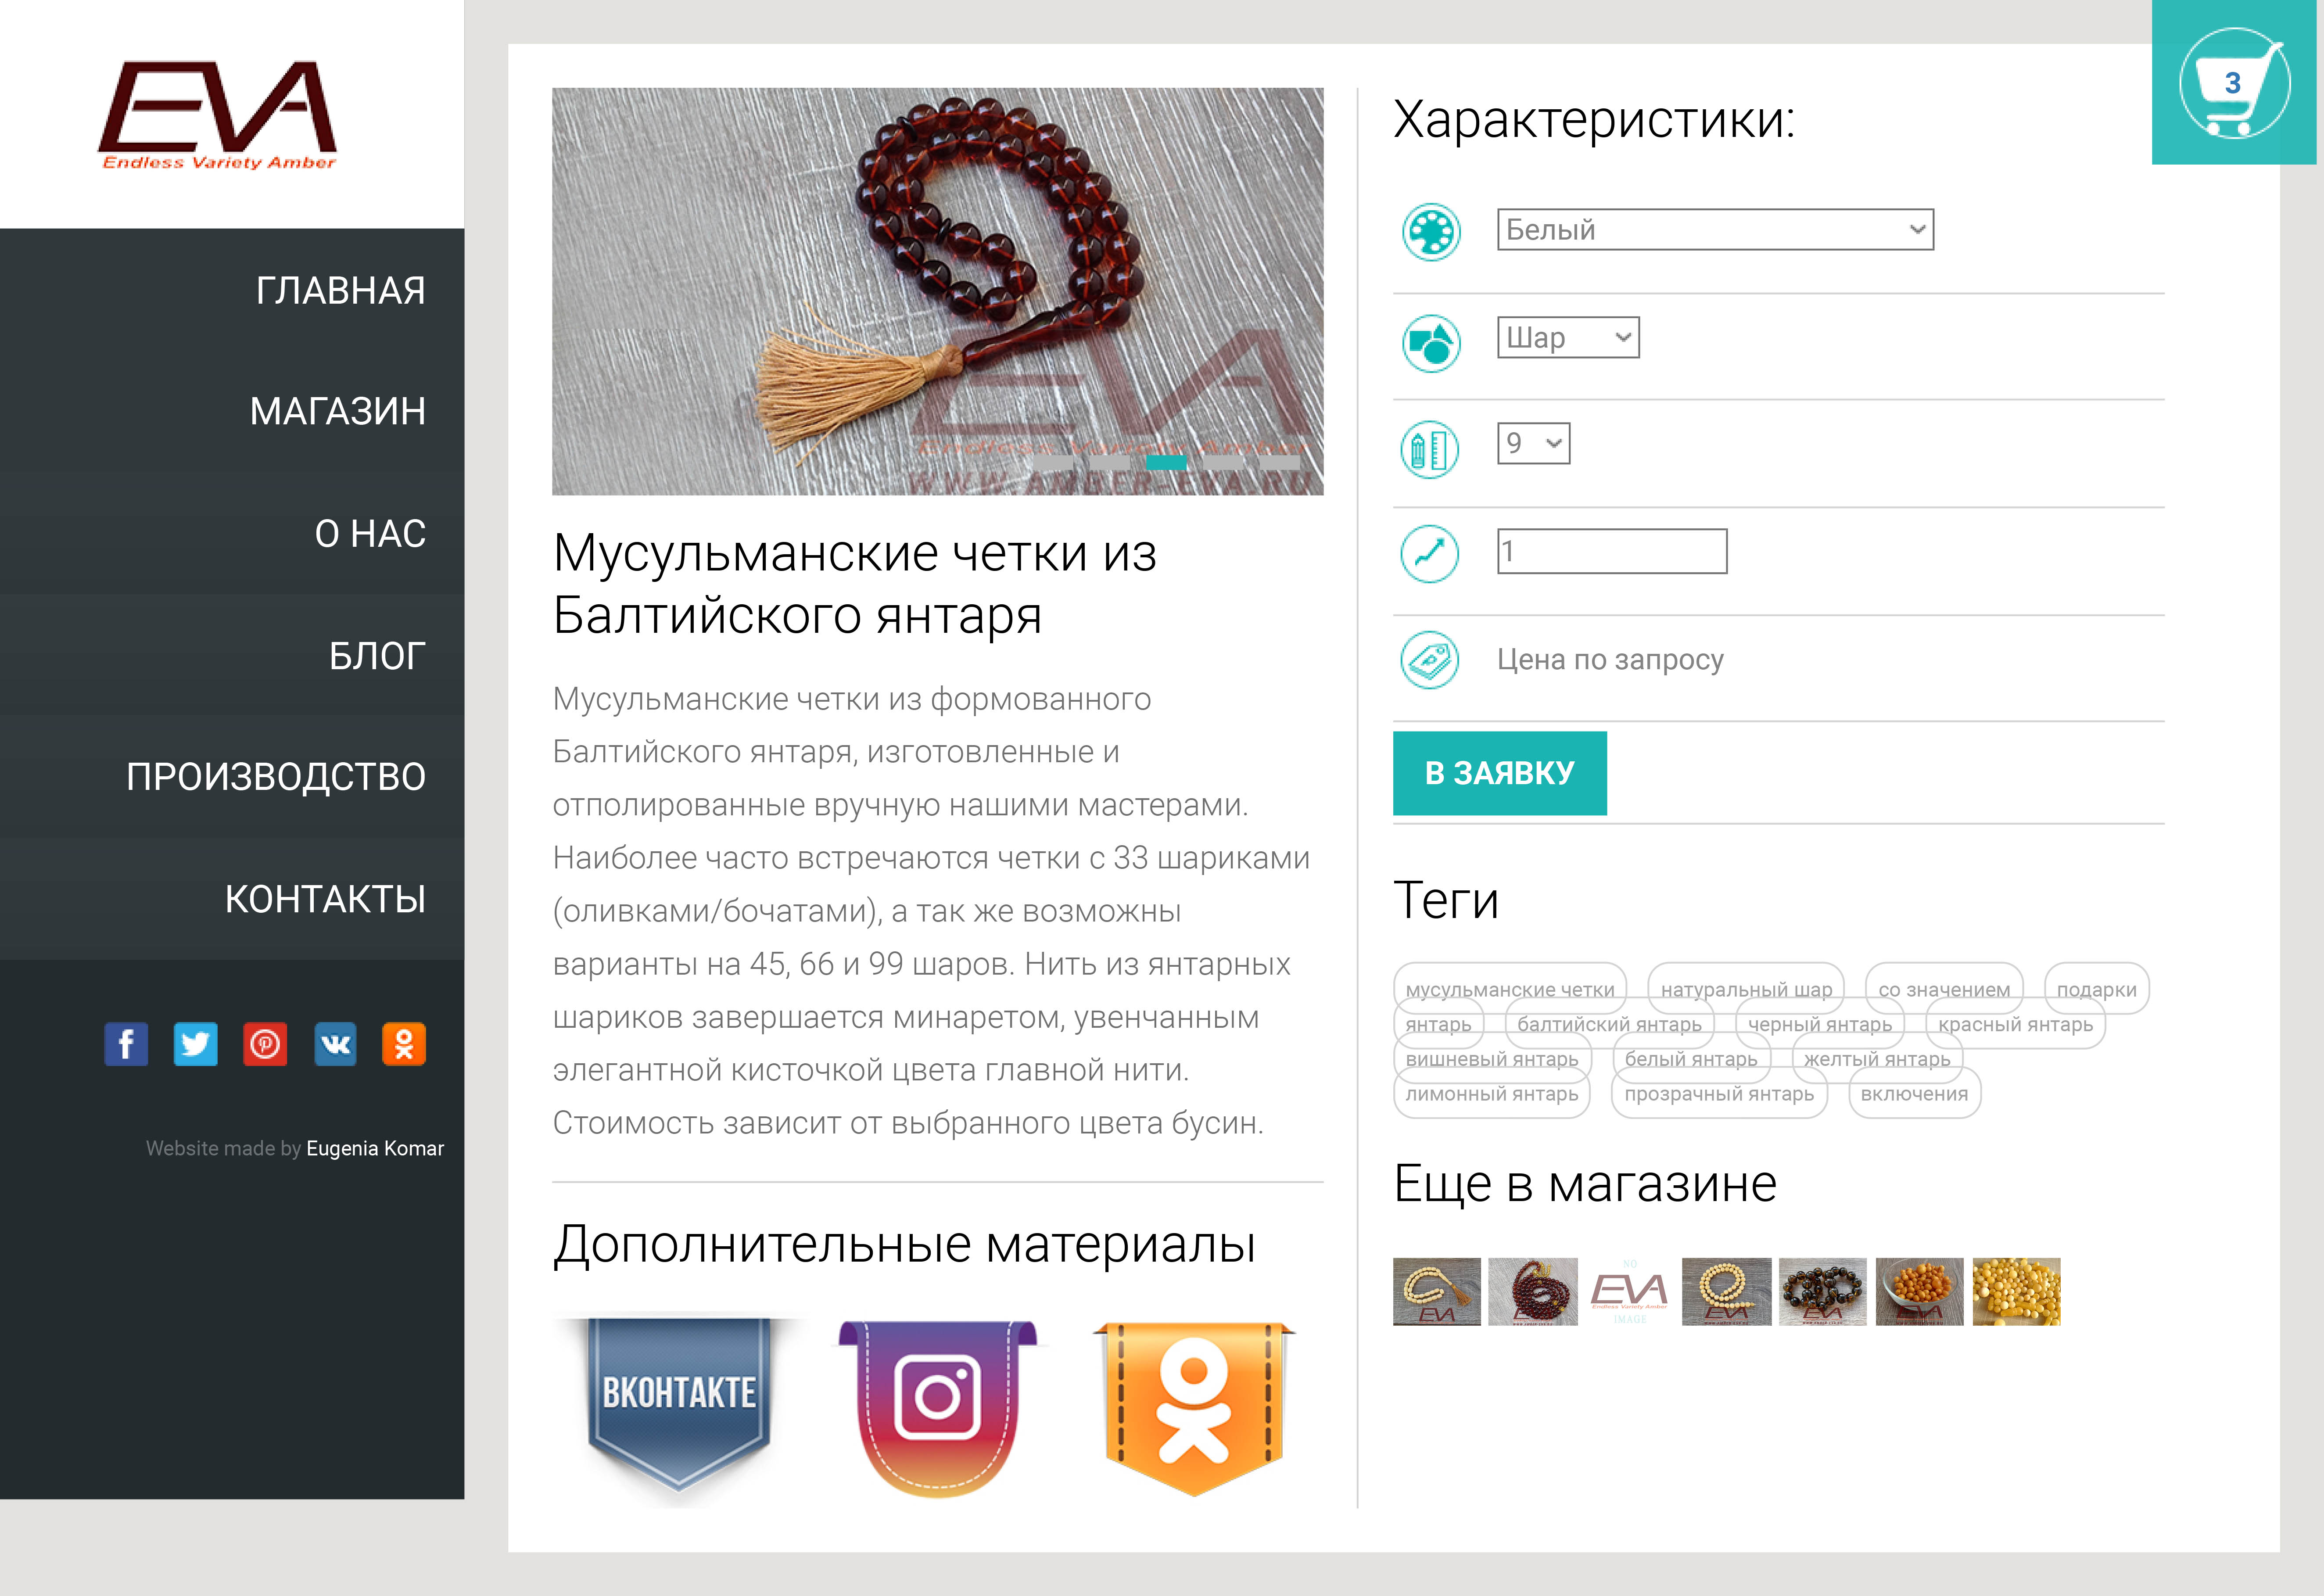
Task: Click the Цена по запросу price text
Action: [x=1610, y=659]
